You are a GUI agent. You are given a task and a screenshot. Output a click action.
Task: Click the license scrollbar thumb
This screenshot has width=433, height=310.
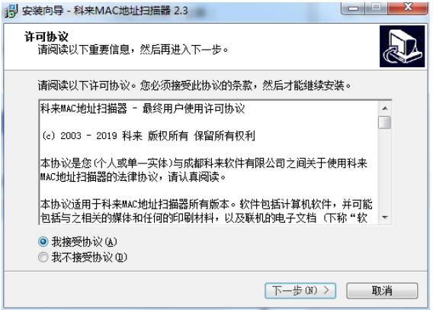(385, 122)
